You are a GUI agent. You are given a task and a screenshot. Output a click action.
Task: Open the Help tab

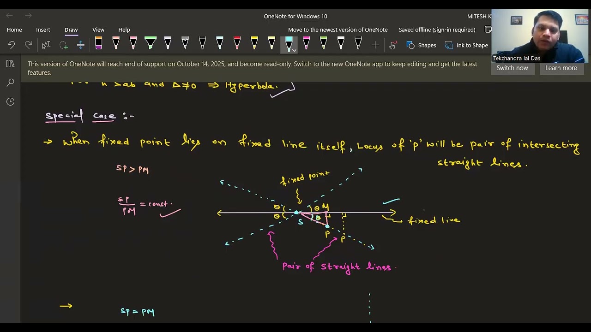click(x=124, y=30)
